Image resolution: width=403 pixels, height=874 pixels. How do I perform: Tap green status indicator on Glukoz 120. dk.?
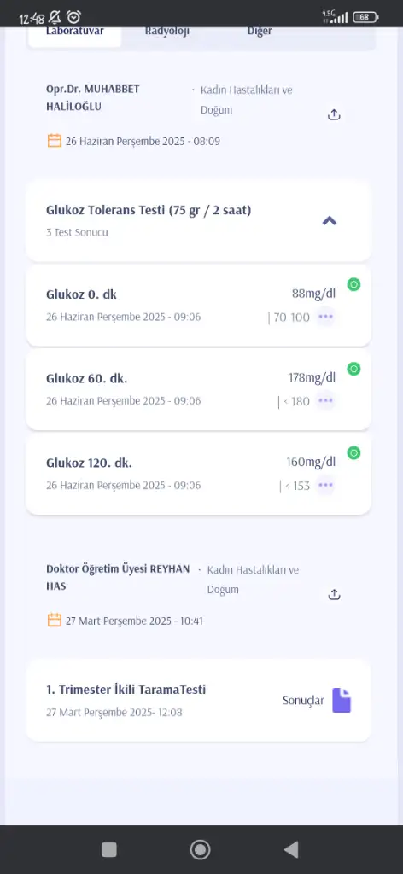click(x=353, y=452)
